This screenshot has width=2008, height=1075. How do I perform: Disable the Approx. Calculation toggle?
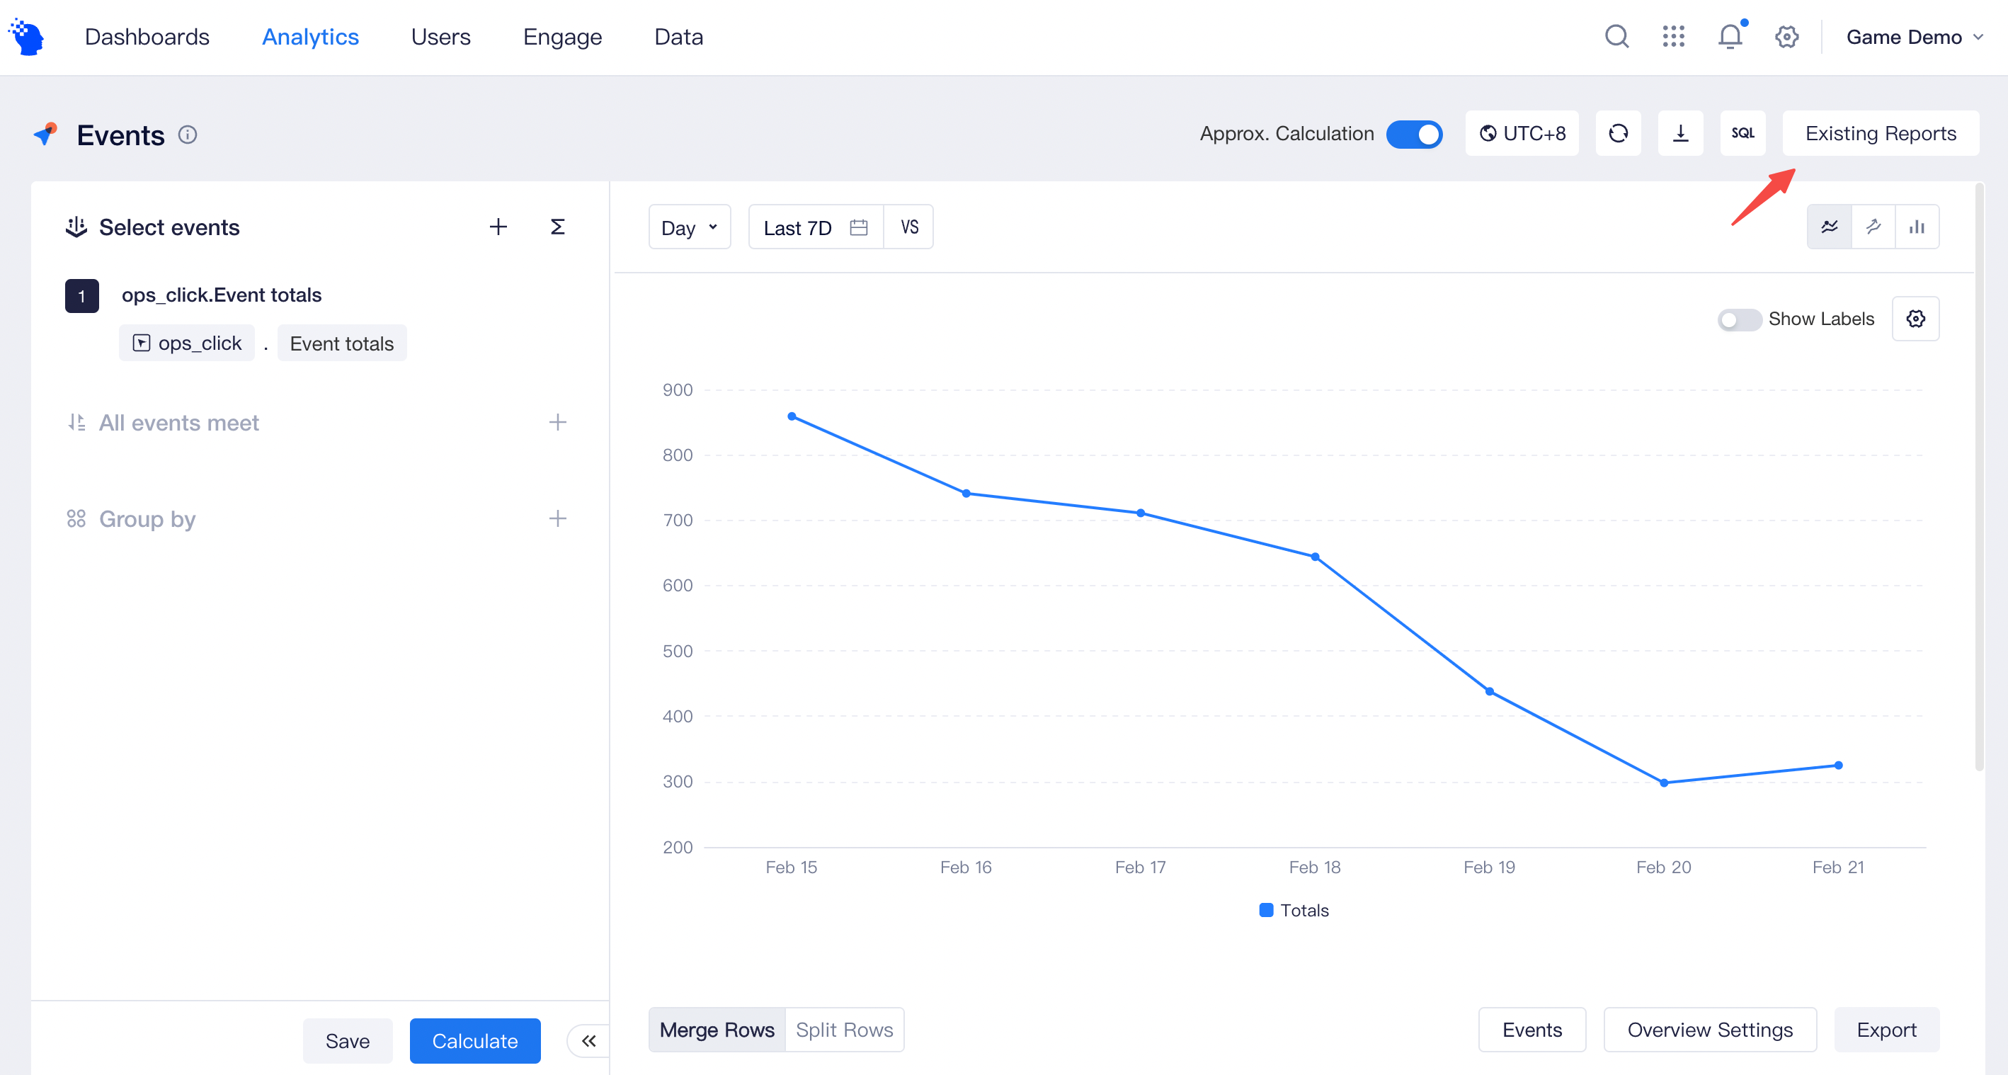pos(1414,133)
